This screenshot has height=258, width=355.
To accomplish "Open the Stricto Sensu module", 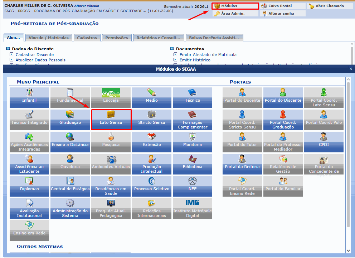I will pyautogui.click(x=151, y=120).
